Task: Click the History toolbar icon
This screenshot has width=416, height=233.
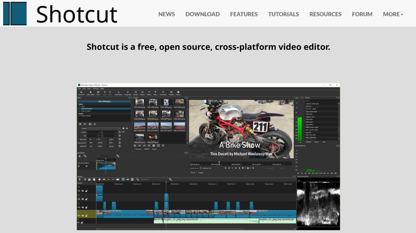Action: tap(149, 93)
